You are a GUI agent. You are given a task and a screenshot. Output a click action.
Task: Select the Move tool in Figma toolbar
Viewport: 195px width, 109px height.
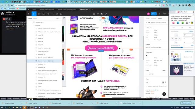tap(34, 14)
